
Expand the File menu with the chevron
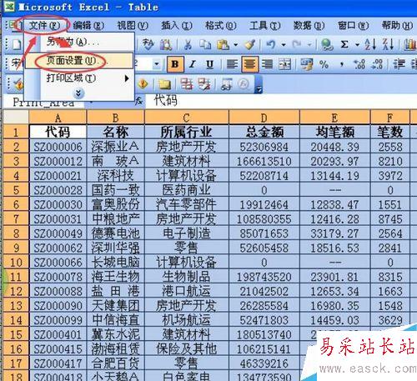(78, 93)
